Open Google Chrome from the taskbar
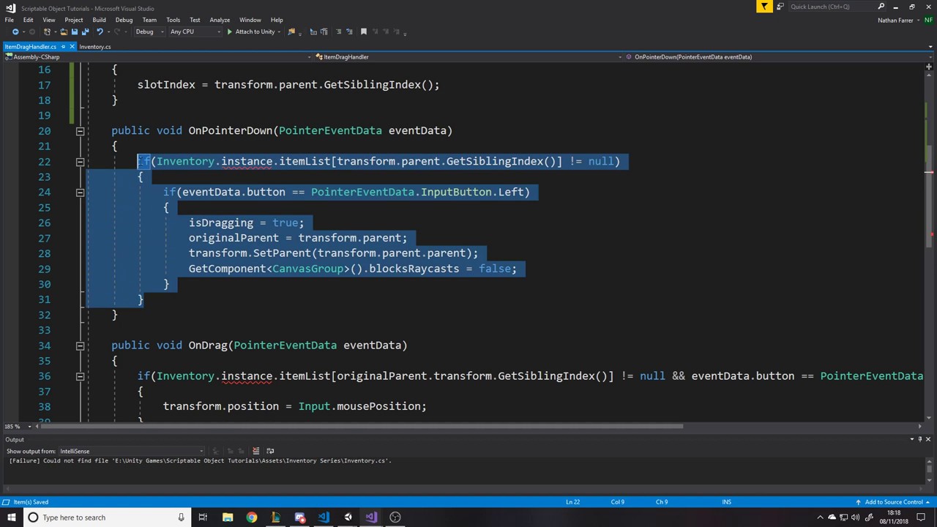The width and height of the screenshot is (937, 527). (252, 517)
